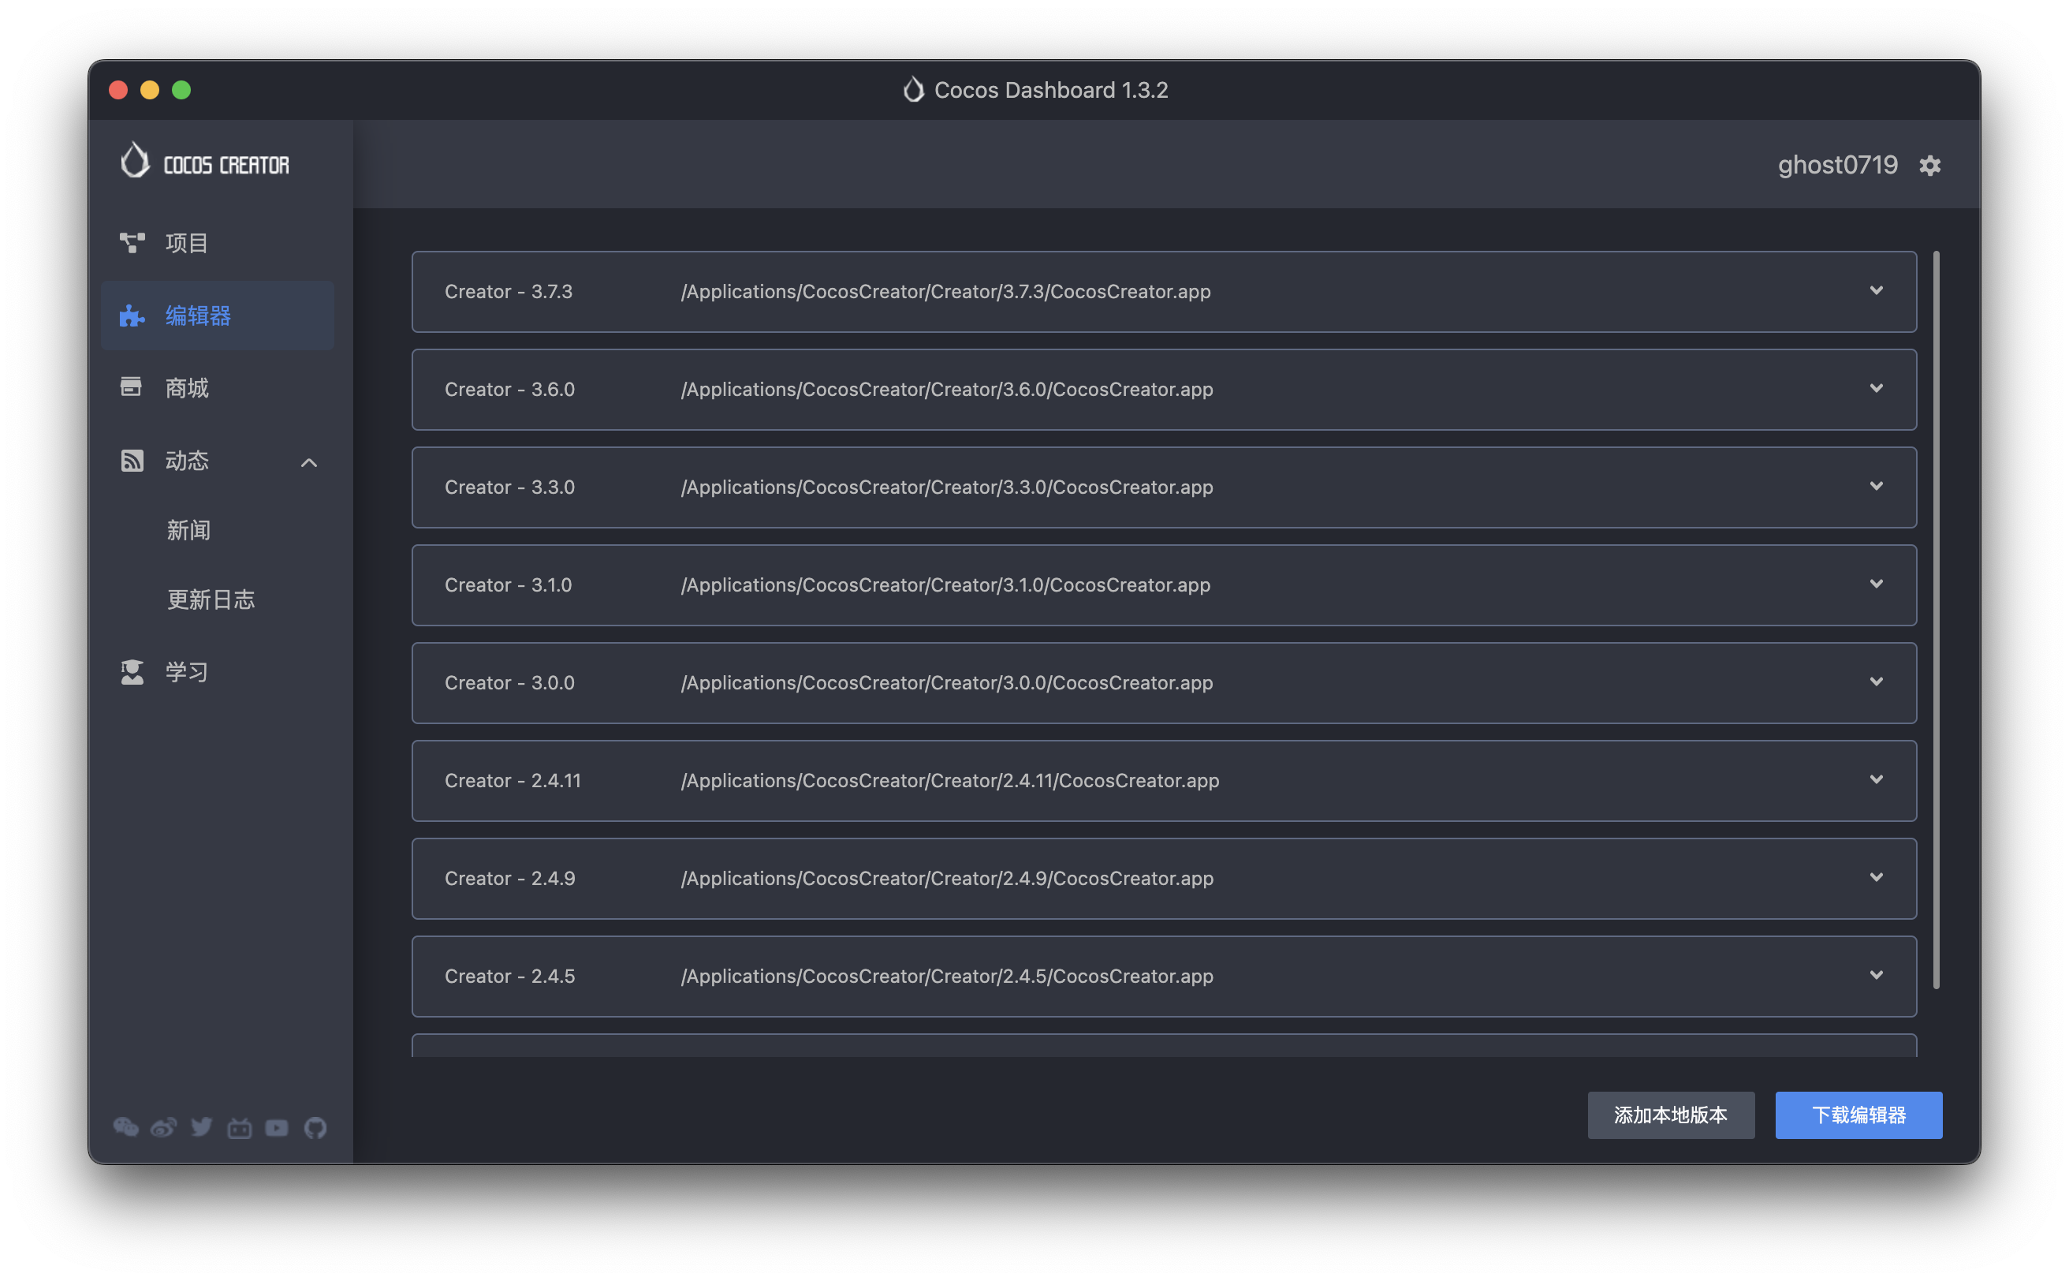Open the Weibo social icon
This screenshot has height=1281, width=2069.
coord(163,1127)
